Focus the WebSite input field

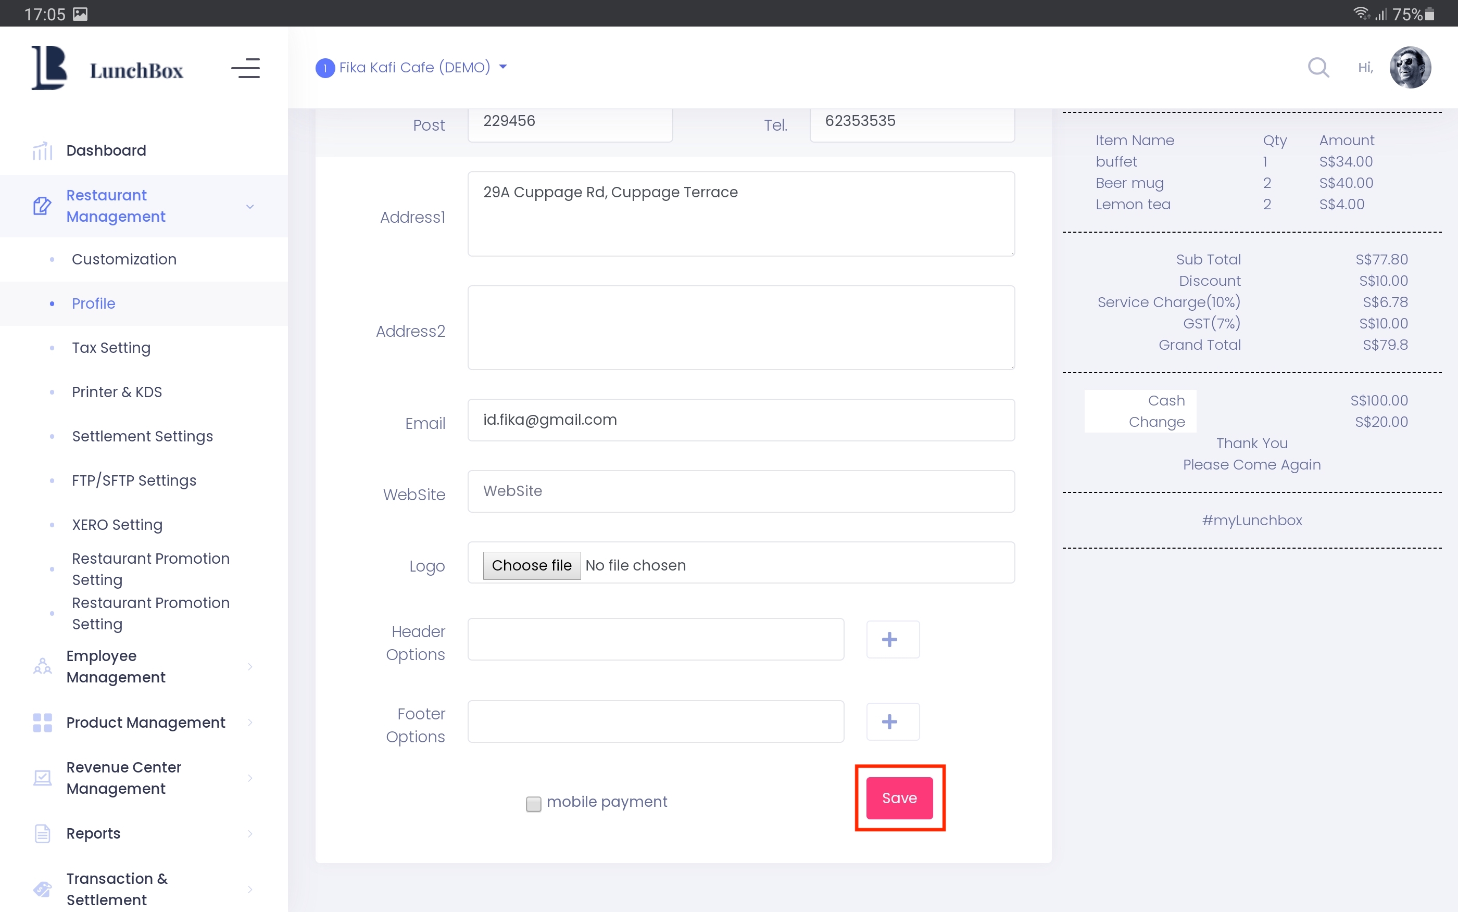tap(741, 491)
